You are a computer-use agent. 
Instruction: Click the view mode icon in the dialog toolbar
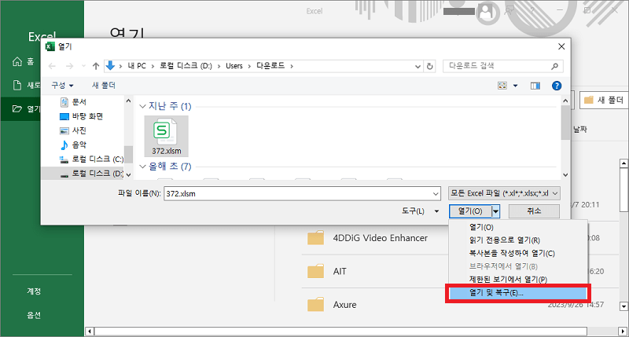502,86
